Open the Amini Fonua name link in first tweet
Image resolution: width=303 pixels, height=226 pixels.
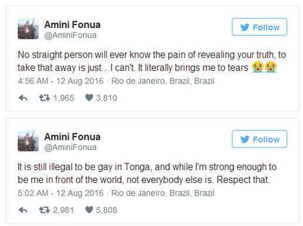72,25
